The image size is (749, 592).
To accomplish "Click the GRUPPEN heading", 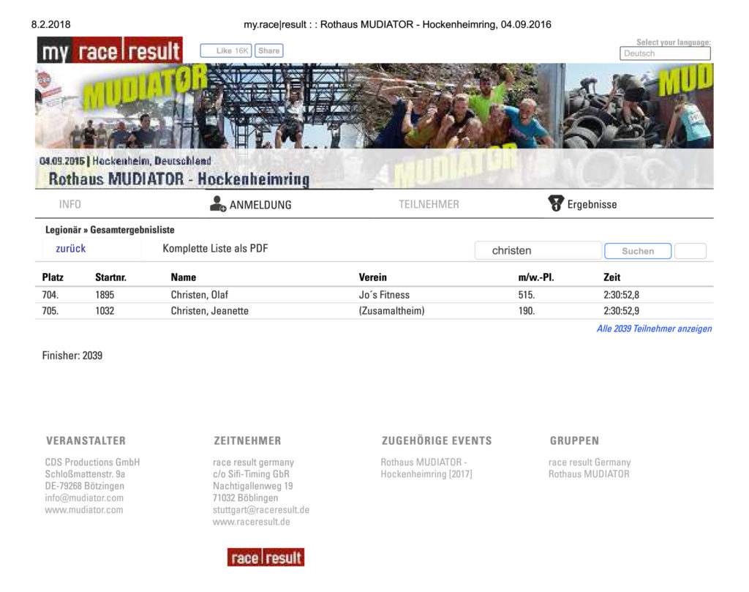I will pyautogui.click(x=574, y=441).
